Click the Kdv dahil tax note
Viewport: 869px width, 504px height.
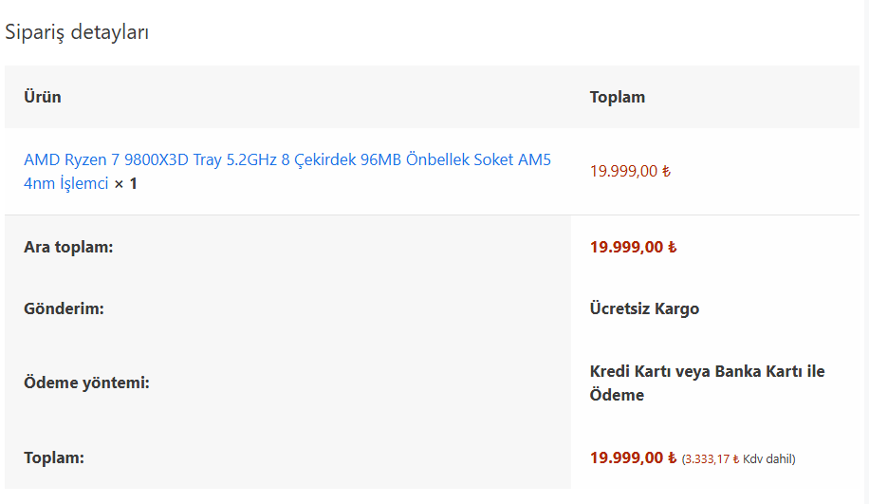(768, 459)
